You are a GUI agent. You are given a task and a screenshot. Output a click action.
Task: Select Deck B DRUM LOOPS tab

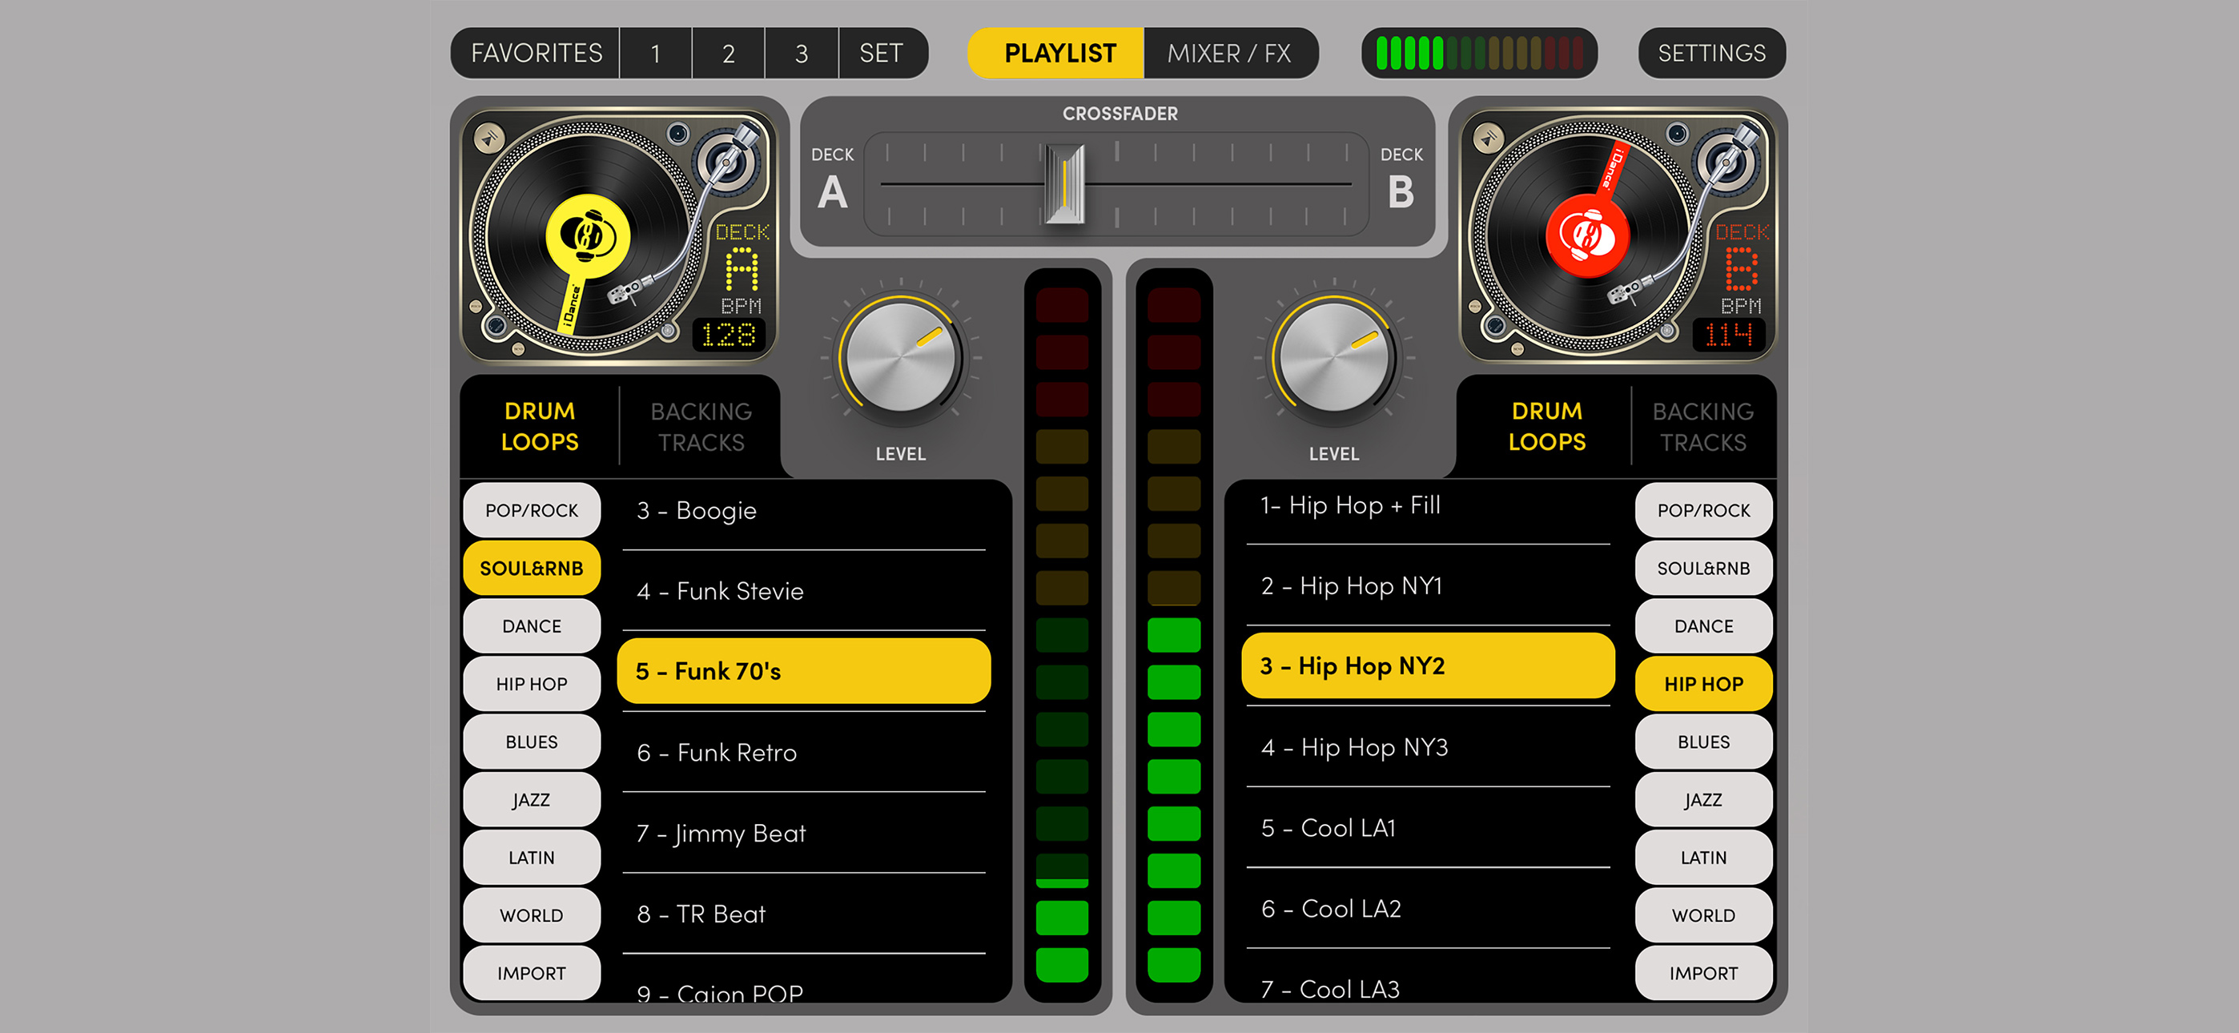tap(1547, 426)
